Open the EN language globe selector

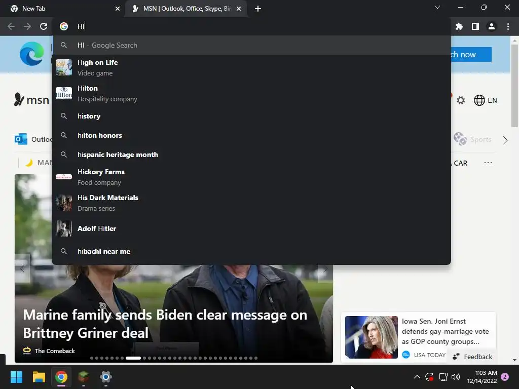click(485, 100)
